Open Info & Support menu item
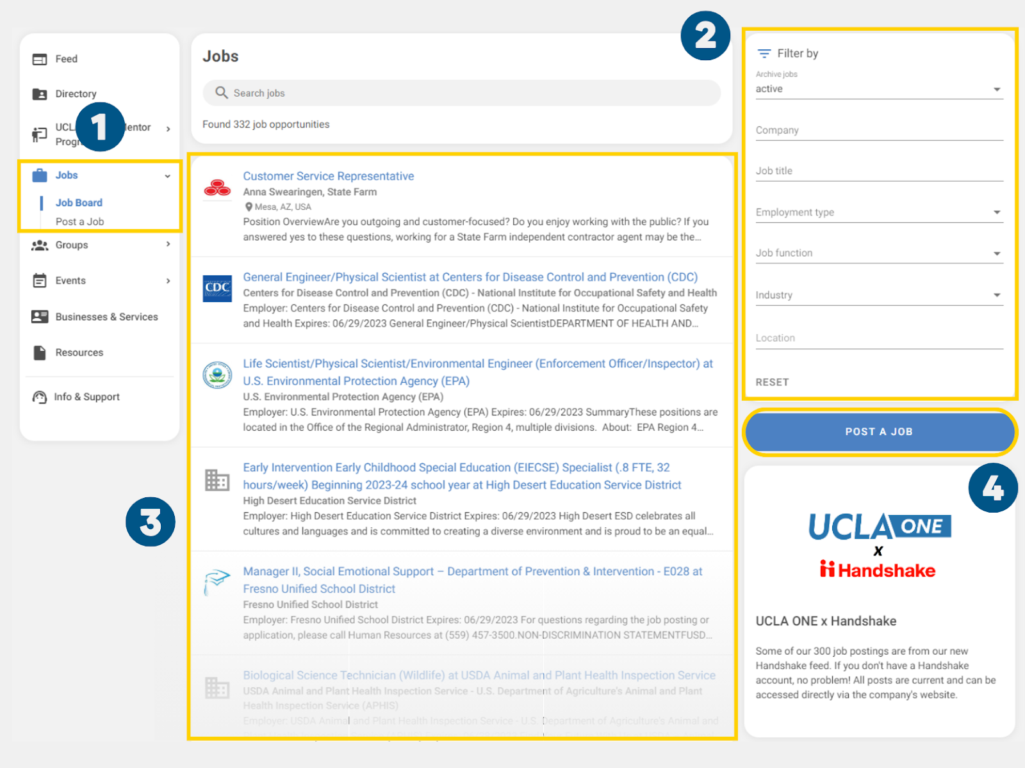Viewport: 1025px width, 768px height. point(87,397)
